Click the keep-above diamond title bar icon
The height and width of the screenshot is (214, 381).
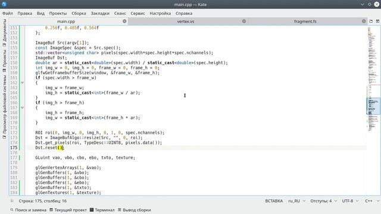369,4
